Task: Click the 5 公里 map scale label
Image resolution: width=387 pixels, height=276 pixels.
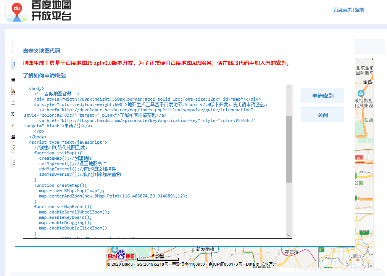Action: tap(158, 256)
